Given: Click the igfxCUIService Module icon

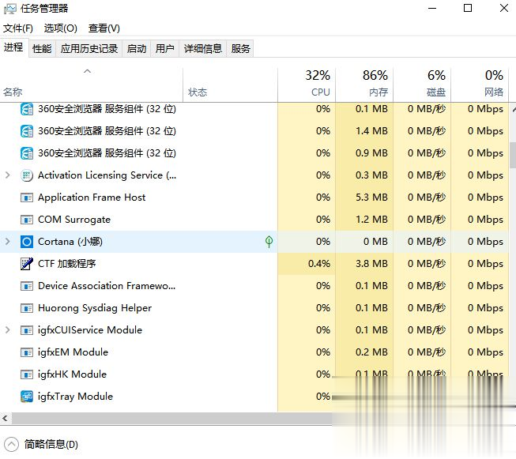Looking at the screenshot, I should [x=27, y=330].
